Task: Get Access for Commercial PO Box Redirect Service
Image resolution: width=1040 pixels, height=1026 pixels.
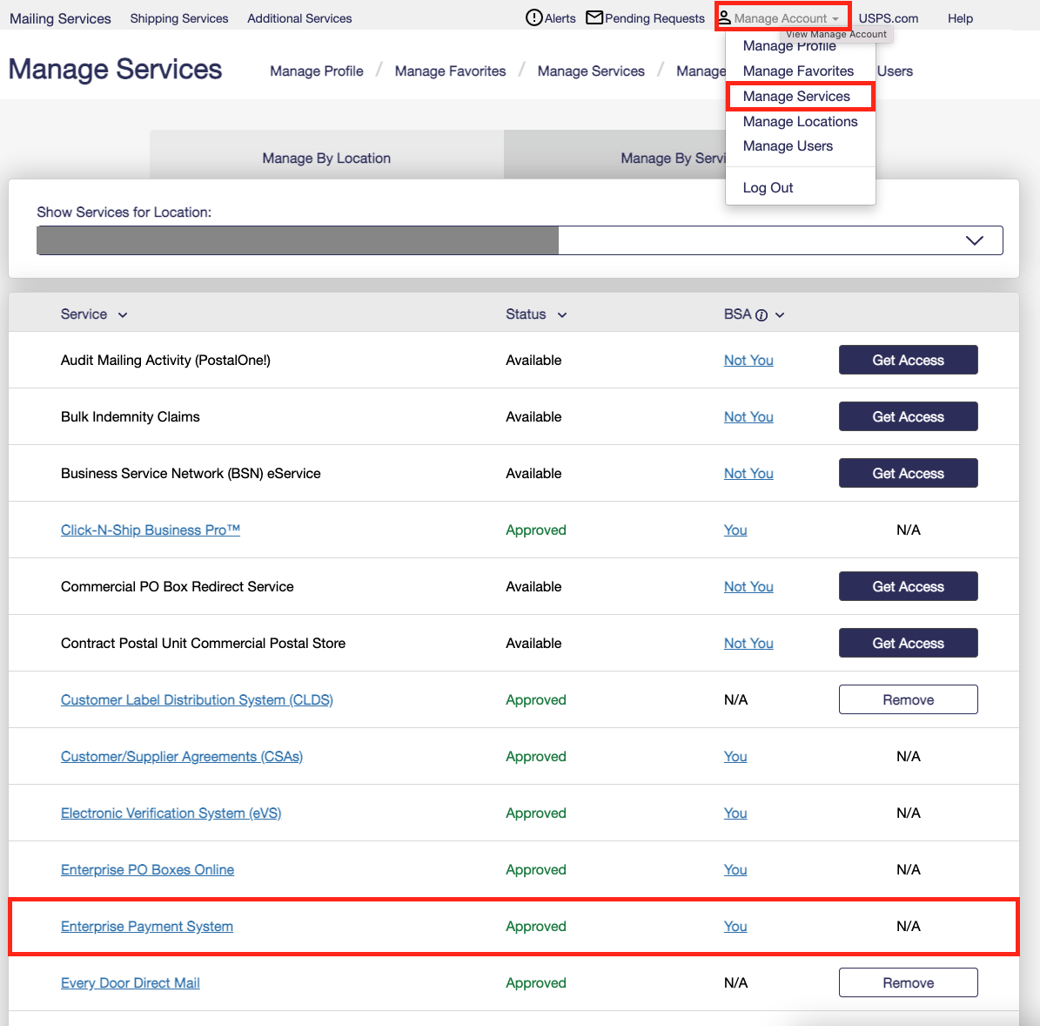Action: coord(908,587)
